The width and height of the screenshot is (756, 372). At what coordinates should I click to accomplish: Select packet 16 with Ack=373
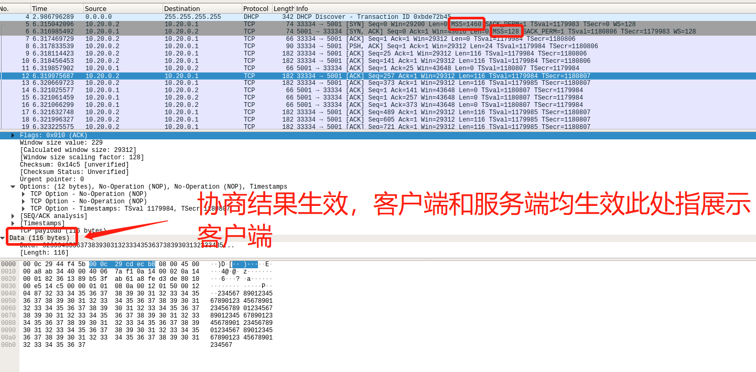coord(378,105)
